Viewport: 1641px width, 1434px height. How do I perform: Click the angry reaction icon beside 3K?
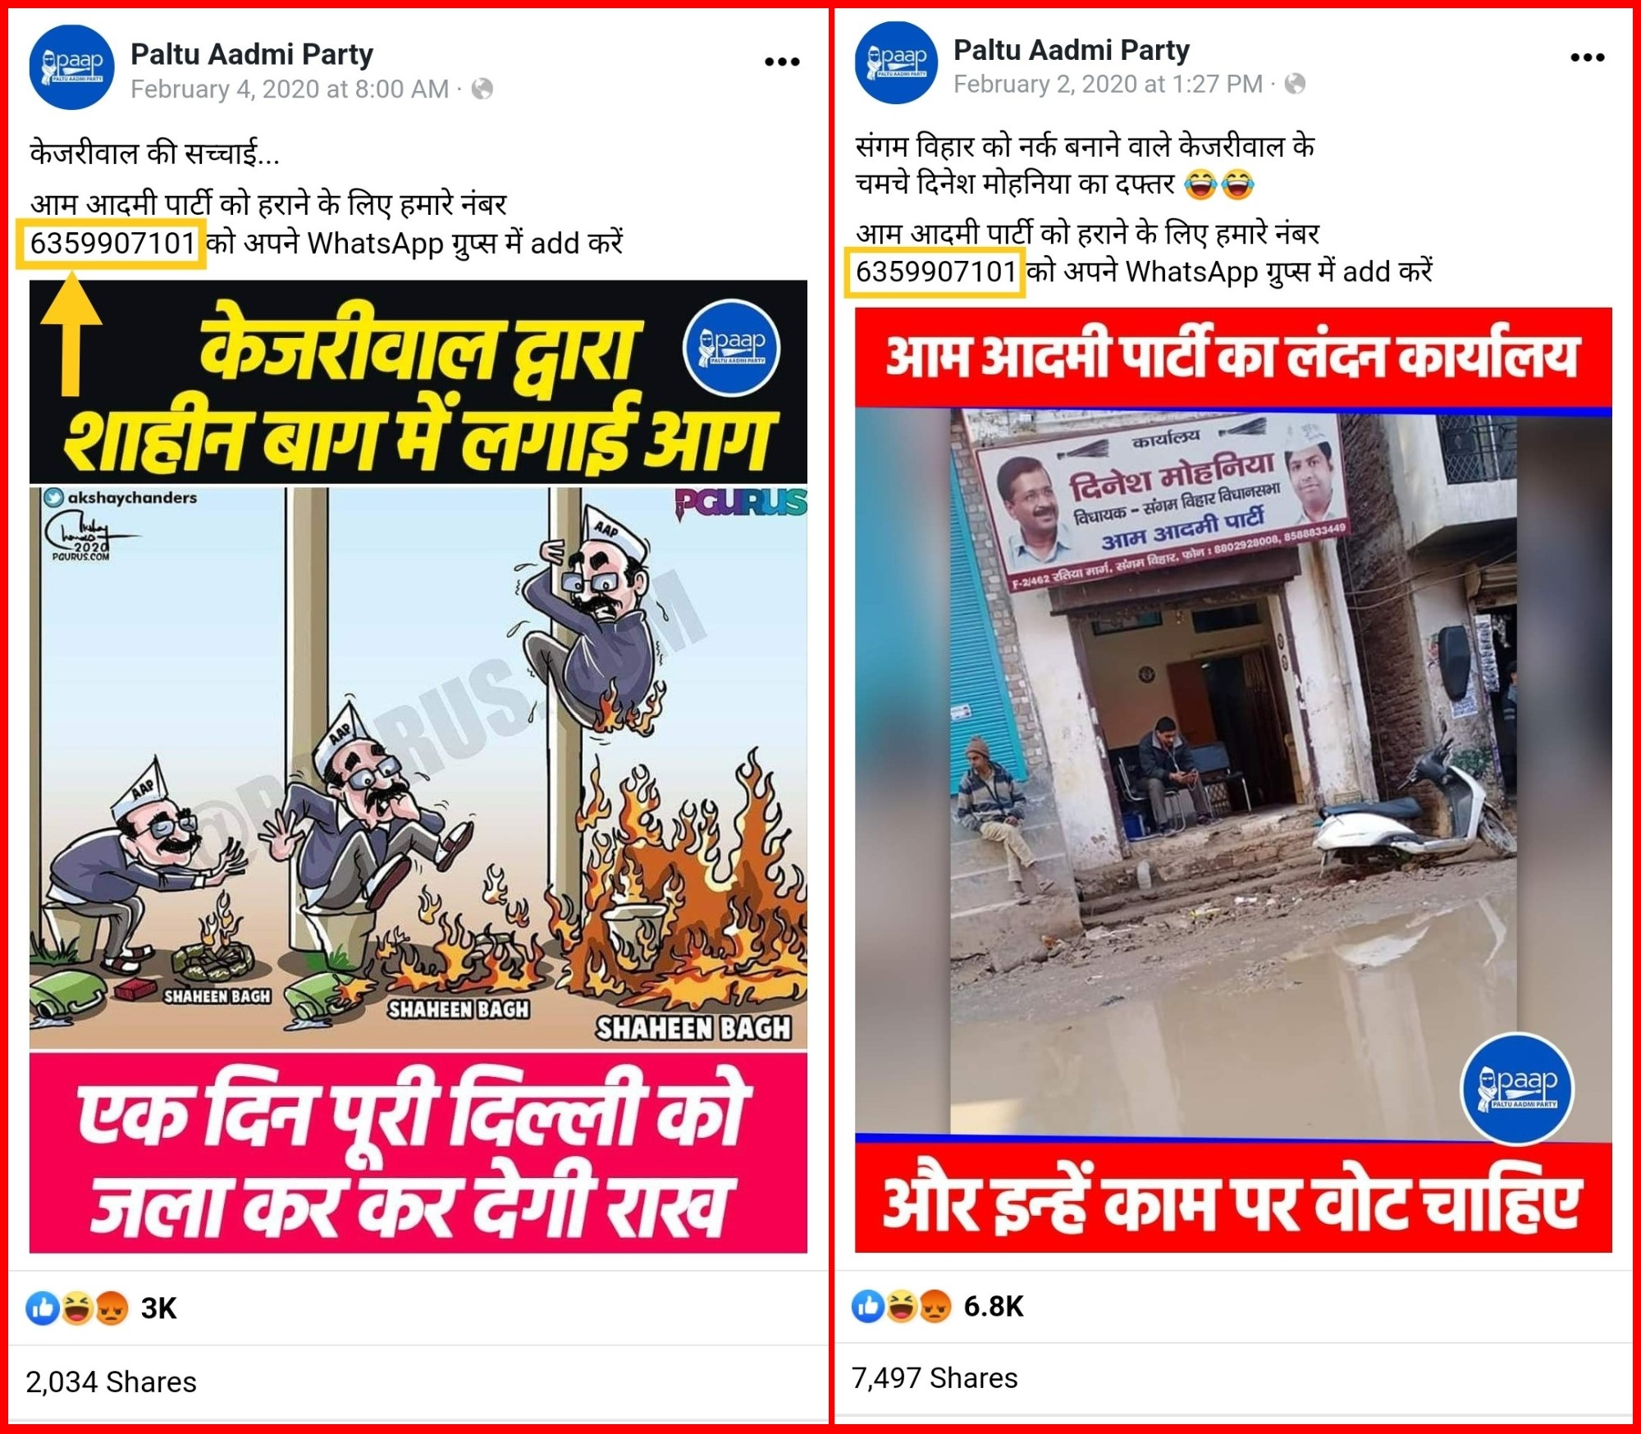(x=112, y=1308)
